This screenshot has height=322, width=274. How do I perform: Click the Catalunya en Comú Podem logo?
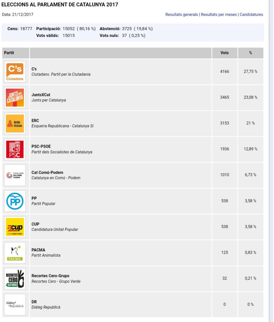point(15,175)
